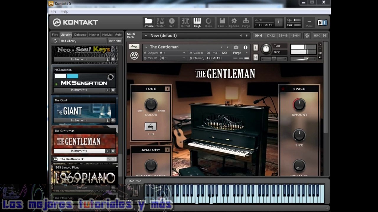Load previous instrument in The Gentleman header
This screenshot has width=378, height=212.
click(x=221, y=47)
